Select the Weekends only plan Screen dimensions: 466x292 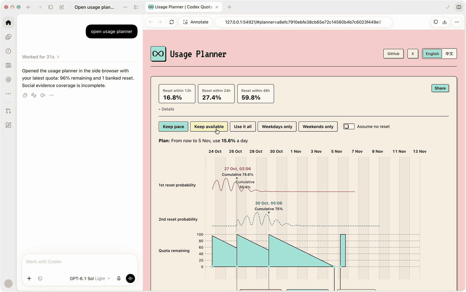pos(318,126)
